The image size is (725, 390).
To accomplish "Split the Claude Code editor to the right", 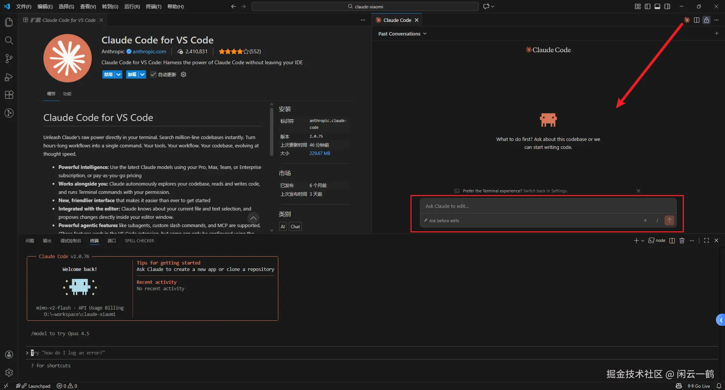I will (x=697, y=20).
